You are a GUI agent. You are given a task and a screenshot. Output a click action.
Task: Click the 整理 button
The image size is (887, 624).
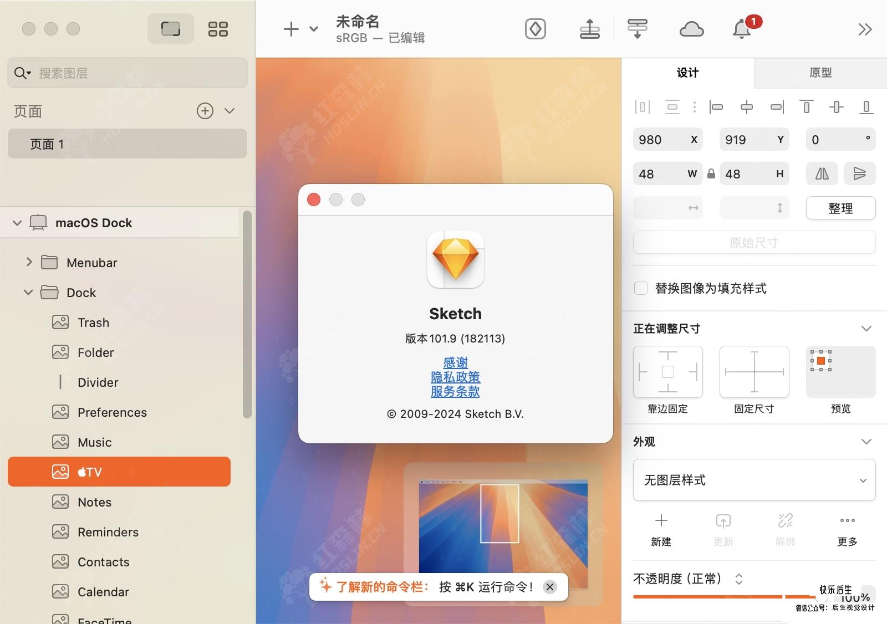(840, 208)
